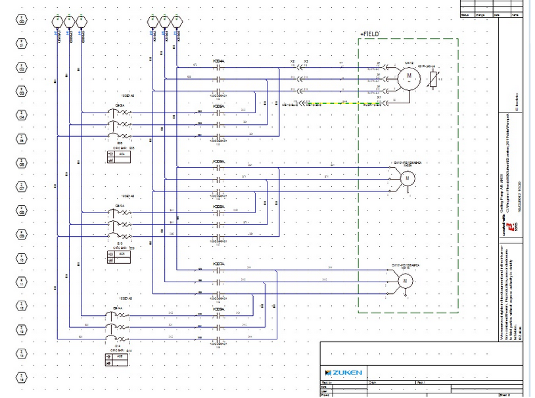Click the thermistor symbol beside motor M412
Viewport: 535px width, 398px height.
click(434, 79)
